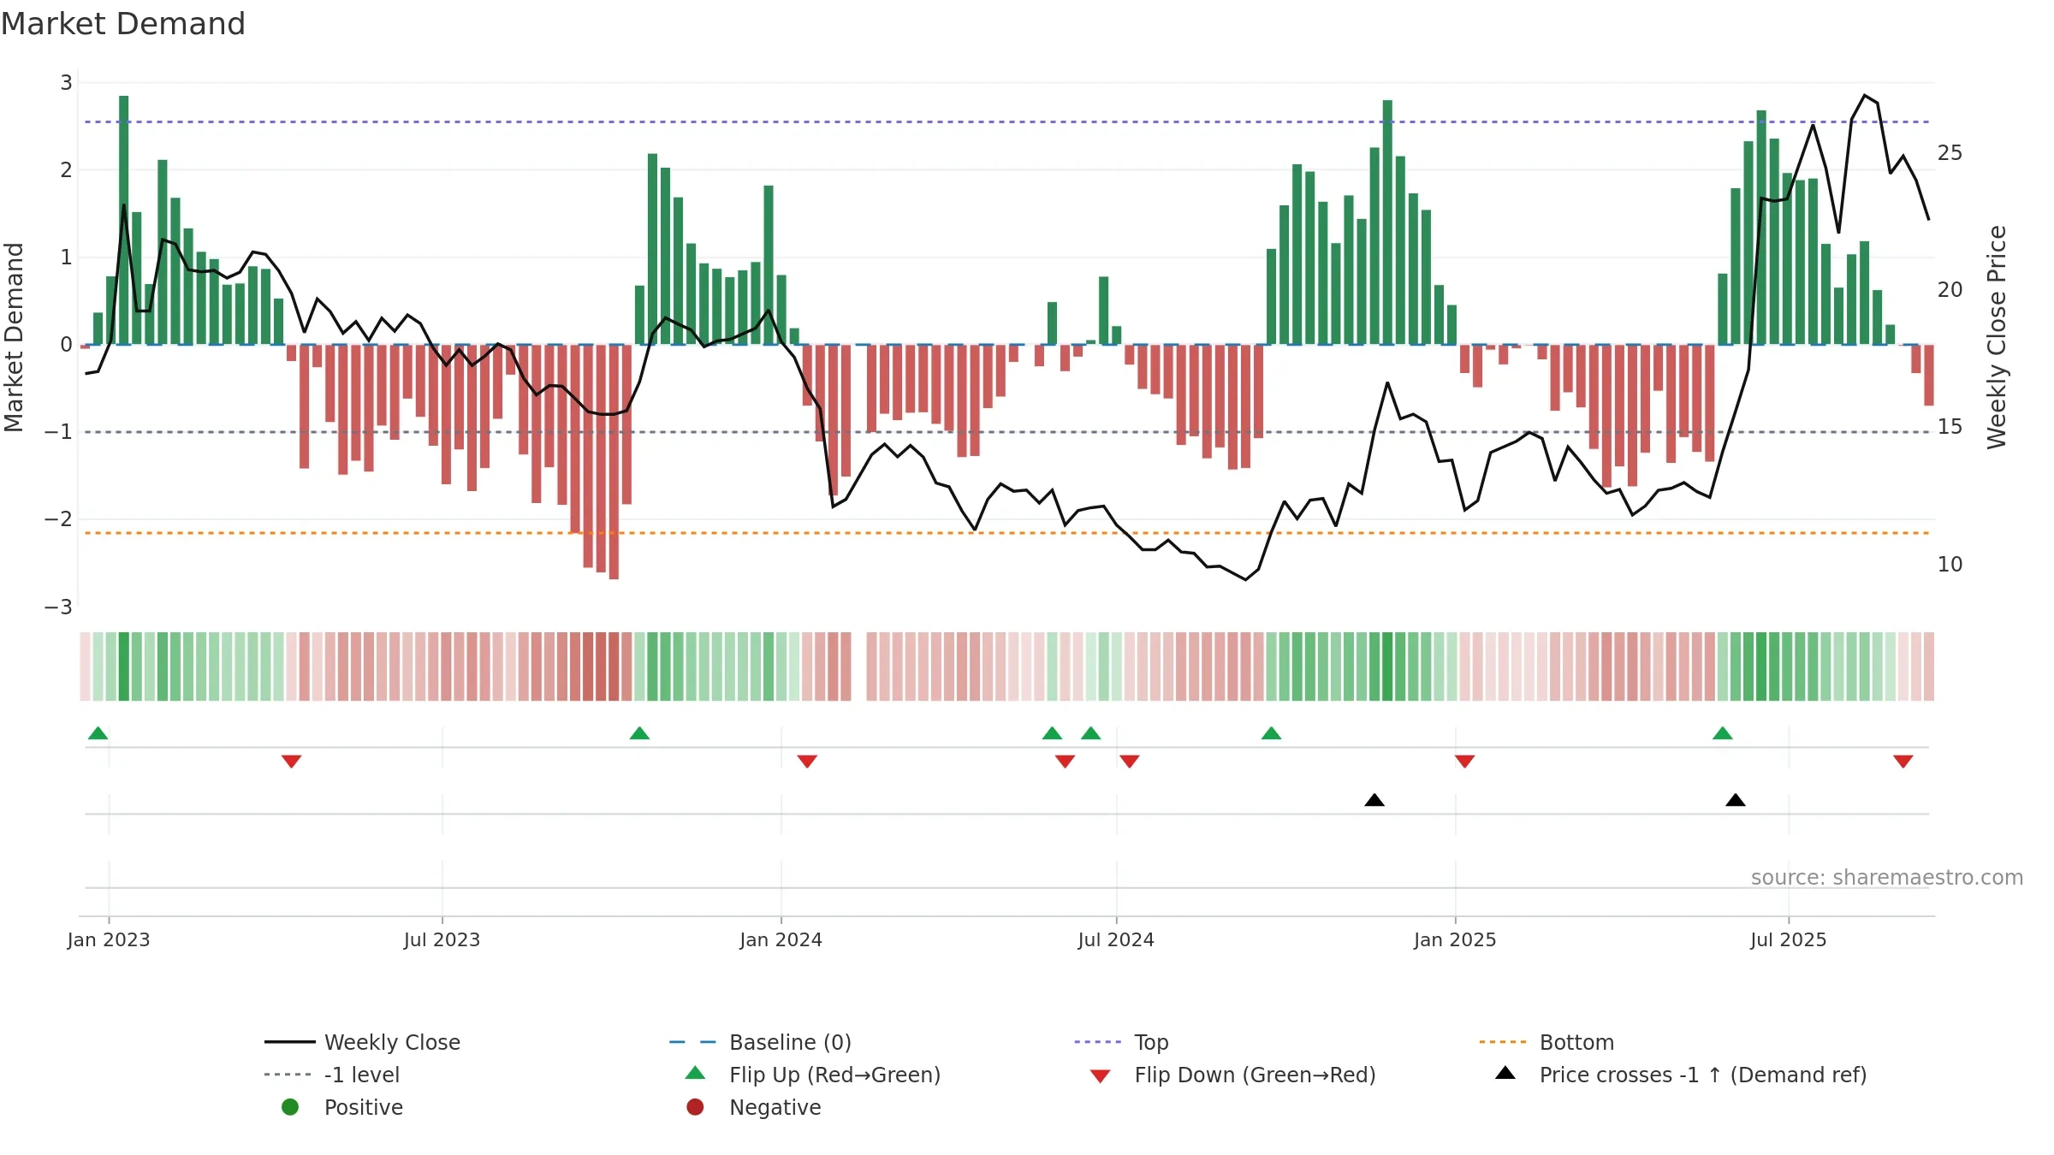Toggle the Price crosses -1 legend entry
The width and height of the screenshot is (2054, 1155).
pos(1681,1075)
